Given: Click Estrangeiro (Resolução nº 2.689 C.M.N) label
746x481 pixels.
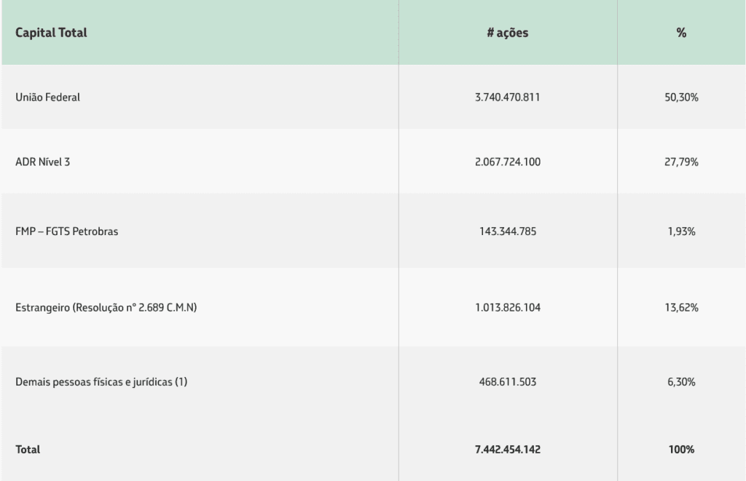Looking at the screenshot, I should click(x=106, y=308).
